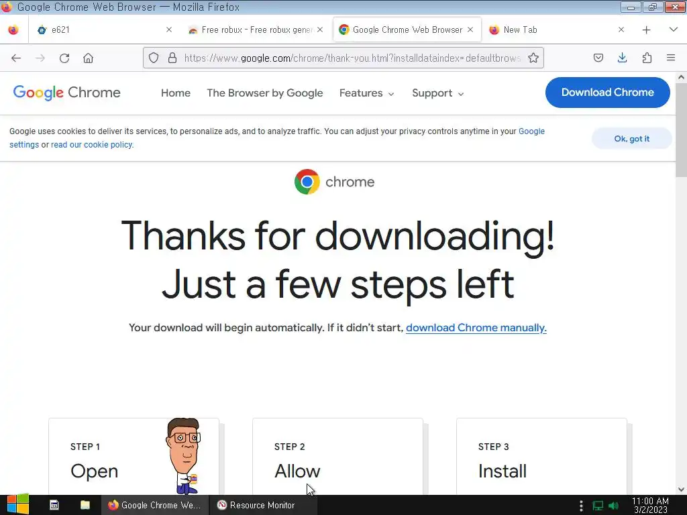Open tracking protection shield in address bar
The image size is (687, 515).
click(x=154, y=58)
